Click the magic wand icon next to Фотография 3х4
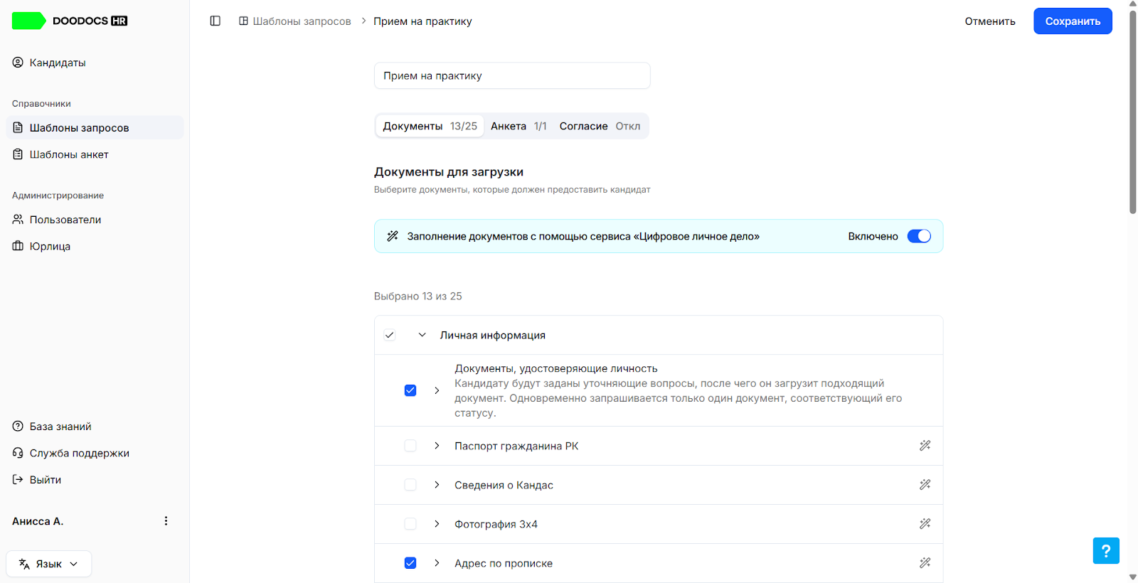 [925, 524]
